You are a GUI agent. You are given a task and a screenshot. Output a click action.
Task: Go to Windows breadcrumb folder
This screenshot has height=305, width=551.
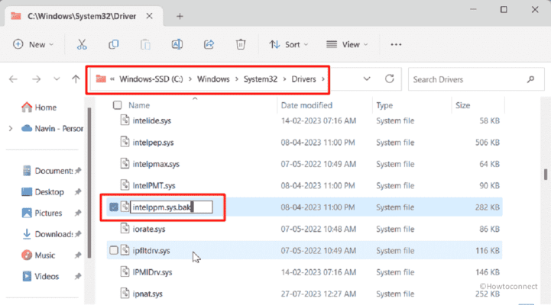213,79
